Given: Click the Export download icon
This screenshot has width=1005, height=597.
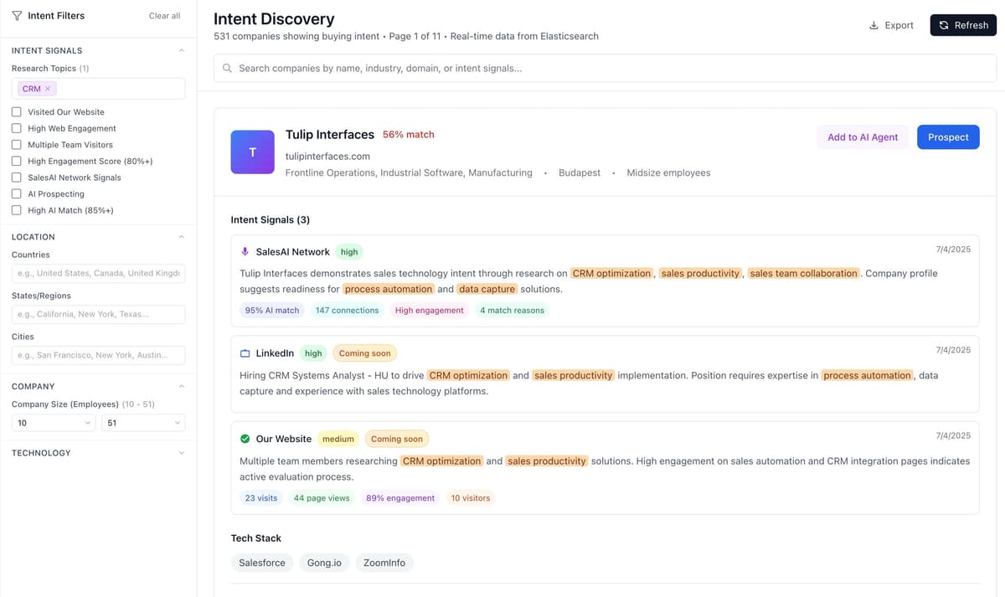Looking at the screenshot, I should [874, 25].
